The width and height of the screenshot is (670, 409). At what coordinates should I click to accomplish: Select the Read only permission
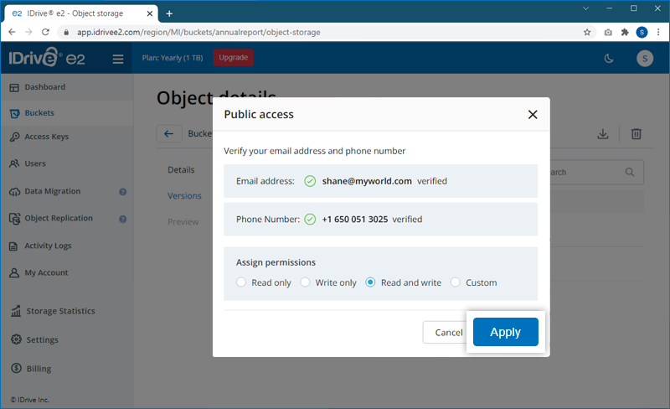242,282
